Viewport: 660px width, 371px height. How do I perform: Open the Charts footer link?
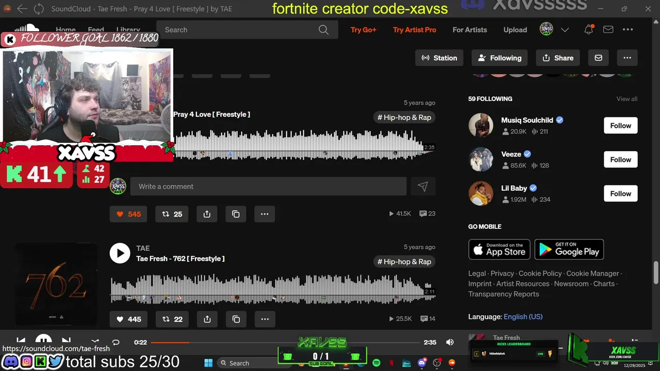coord(604,284)
